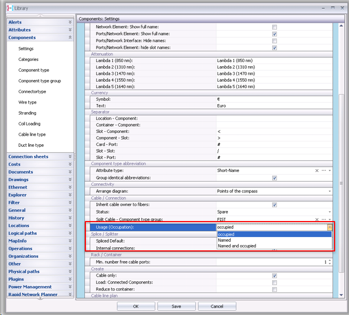The width and height of the screenshot is (349, 315).
Task: Browse for Split Cable component type group
Action: click(x=324, y=219)
